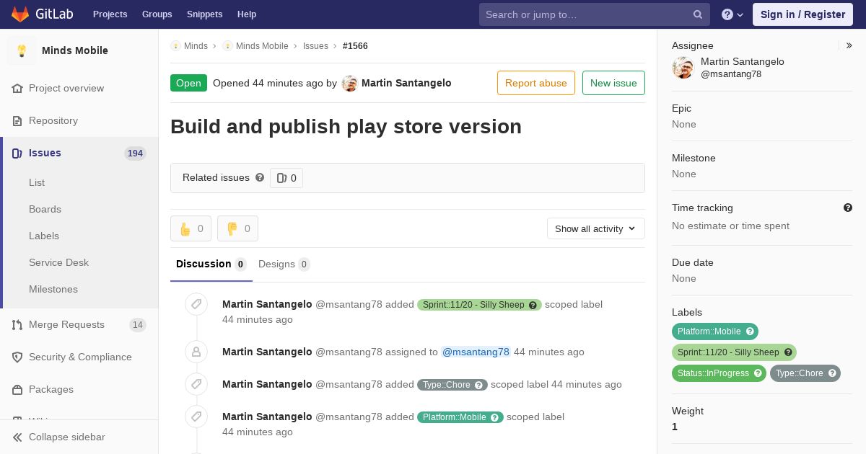The width and height of the screenshot is (866, 454).
Task: Click the #1566 breadcrumb
Action: pyautogui.click(x=355, y=46)
